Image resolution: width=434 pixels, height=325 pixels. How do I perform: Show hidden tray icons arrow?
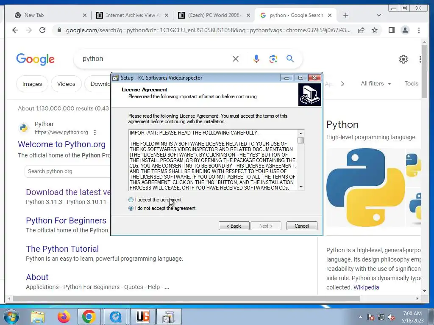tap(360, 317)
